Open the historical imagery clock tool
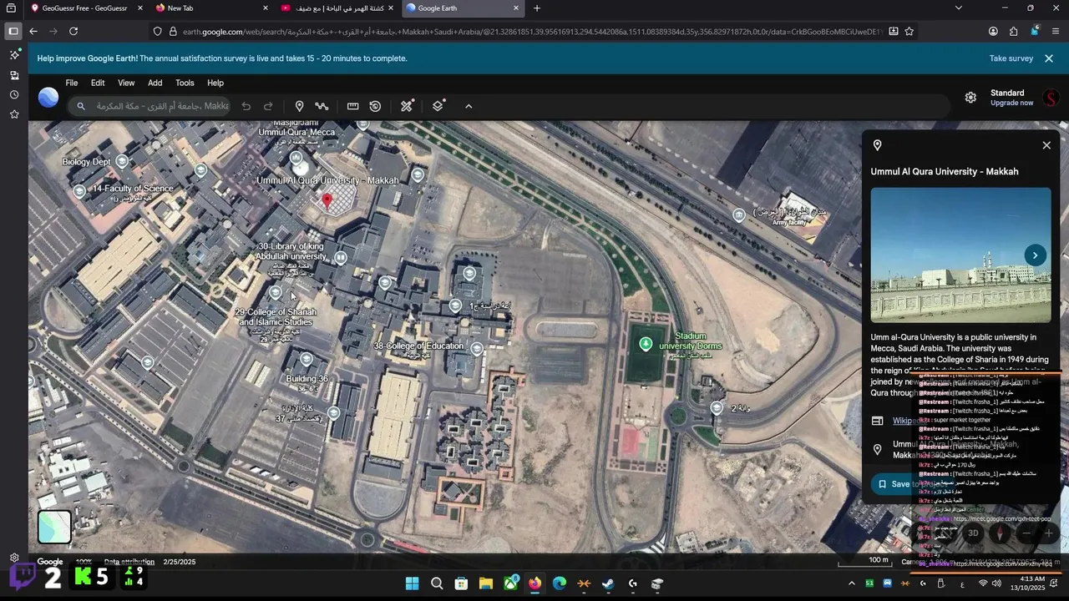This screenshot has width=1069, height=601. (375, 106)
